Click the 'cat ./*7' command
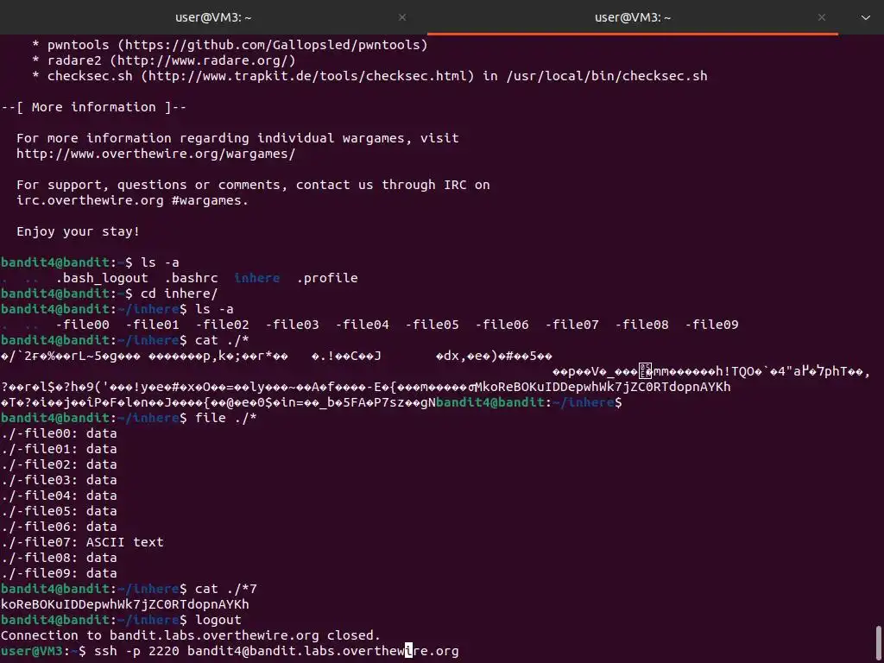Screen dimensions: 884x663 tap(226, 589)
